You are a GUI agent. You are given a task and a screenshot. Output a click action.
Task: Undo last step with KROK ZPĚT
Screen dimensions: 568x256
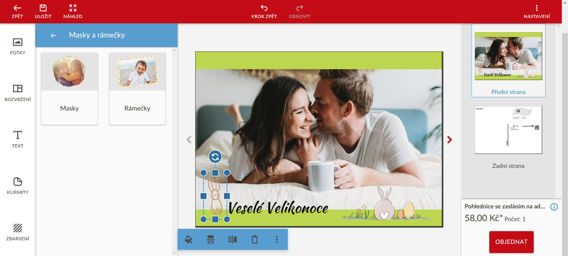pyautogui.click(x=264, y=12)
